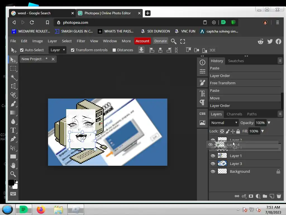Open the Properties sliders panel icon
The image size is (286, 215).
tap(202, 71)
